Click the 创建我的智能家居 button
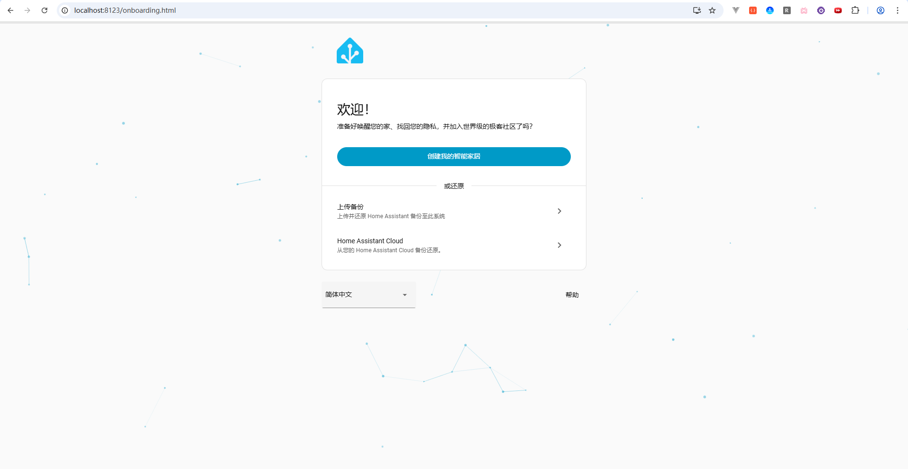 point(454,157)
